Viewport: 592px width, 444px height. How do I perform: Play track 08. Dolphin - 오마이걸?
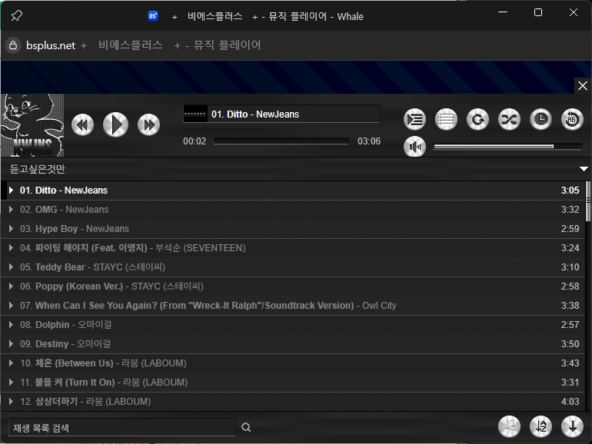coord(293,325)
